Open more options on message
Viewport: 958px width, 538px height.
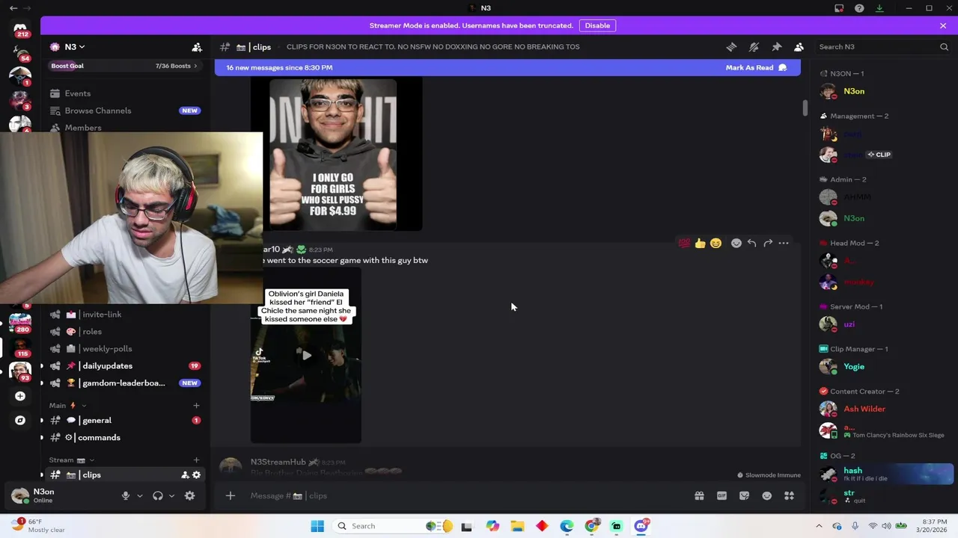(784, 243)
